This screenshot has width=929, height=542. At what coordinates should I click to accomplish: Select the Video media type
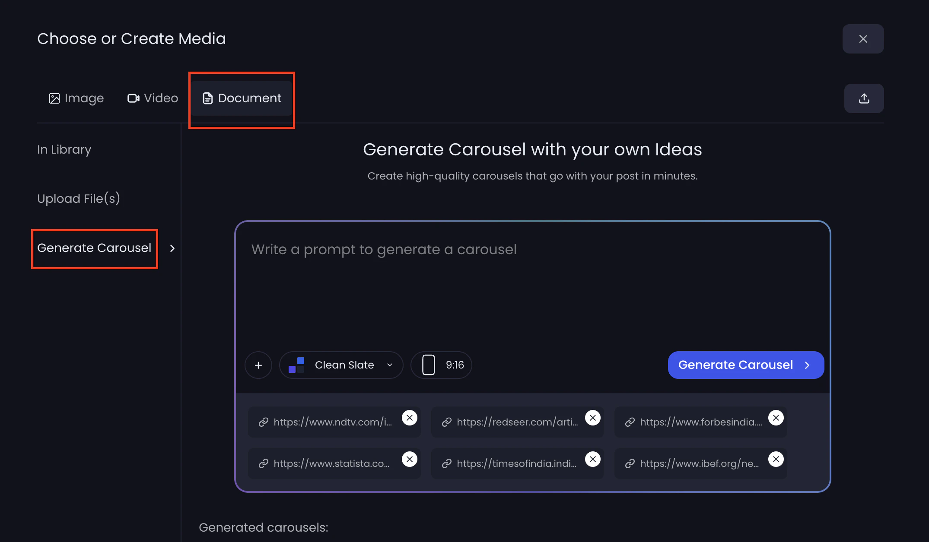tap(152, 98)
